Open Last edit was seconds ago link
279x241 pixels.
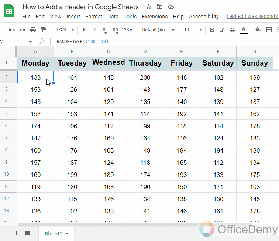tap(252, 16)
